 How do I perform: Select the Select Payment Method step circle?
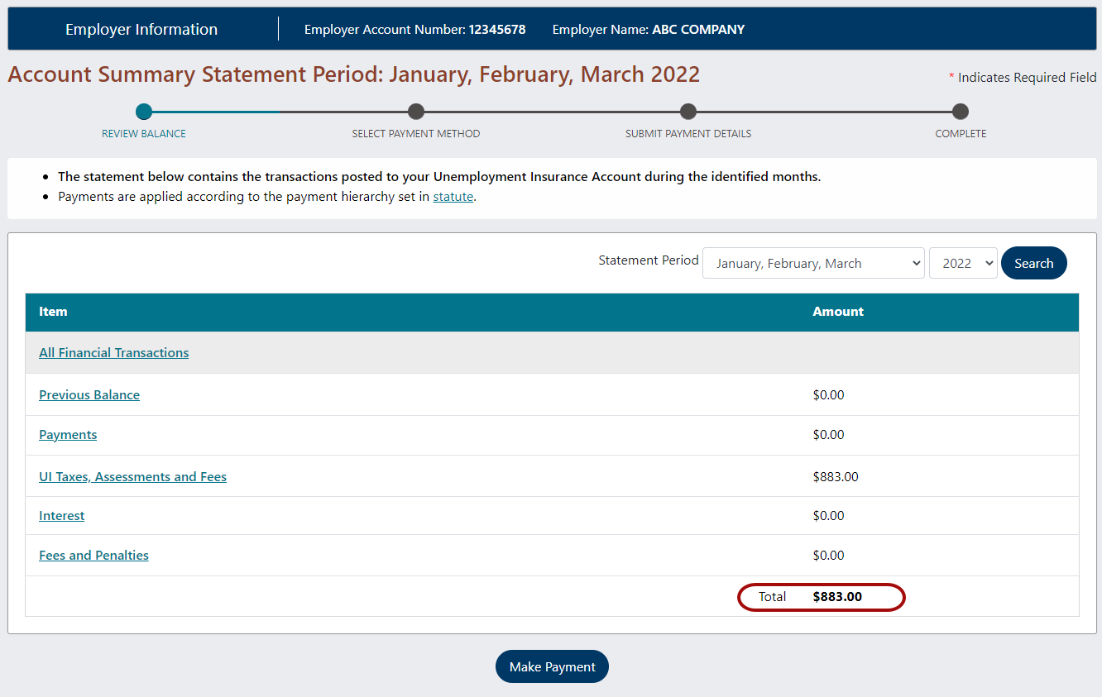[x=416, y=111]
